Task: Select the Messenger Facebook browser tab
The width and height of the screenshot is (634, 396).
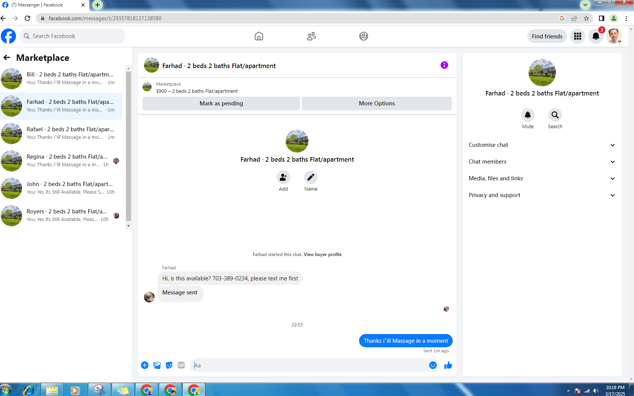Action: coord(43,5)
